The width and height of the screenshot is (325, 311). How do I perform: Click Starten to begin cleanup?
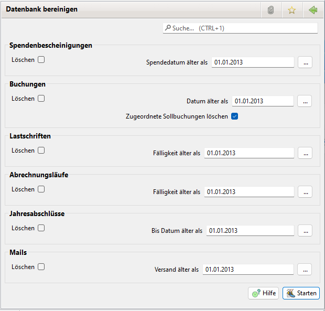tap(301, 293)
